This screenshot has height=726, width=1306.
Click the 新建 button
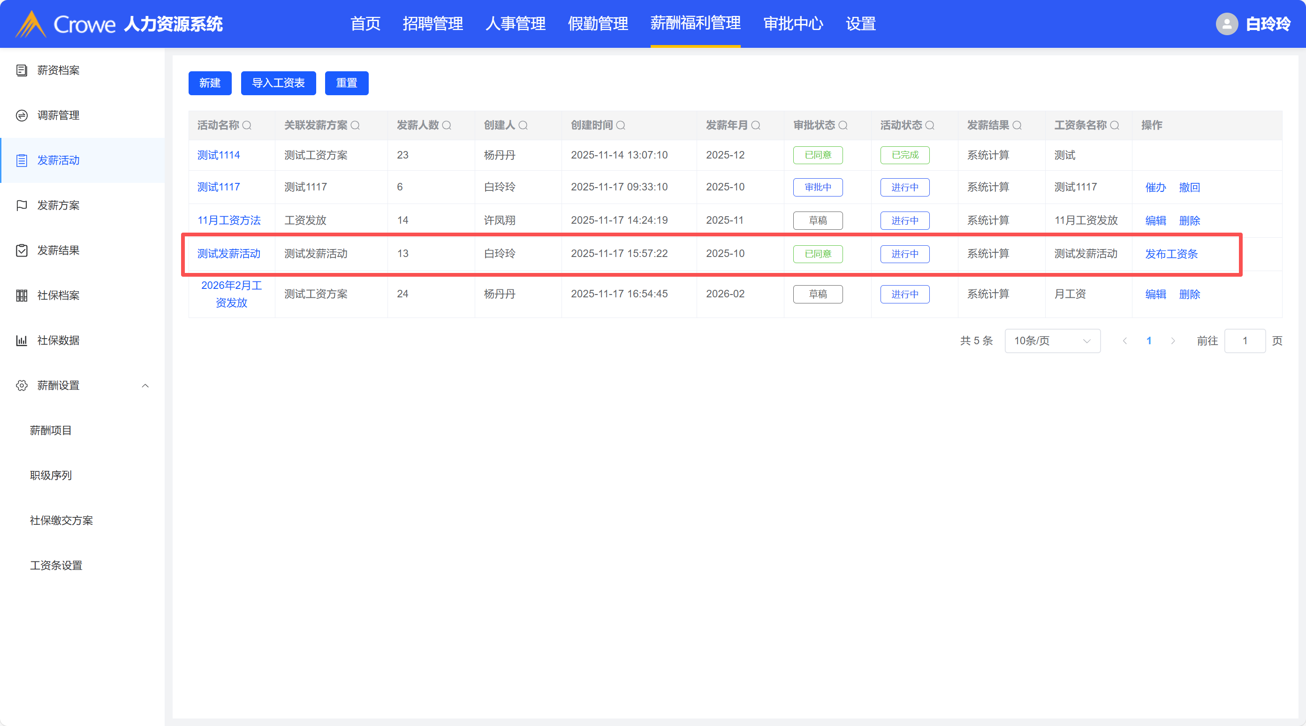(x=209, y=83)
